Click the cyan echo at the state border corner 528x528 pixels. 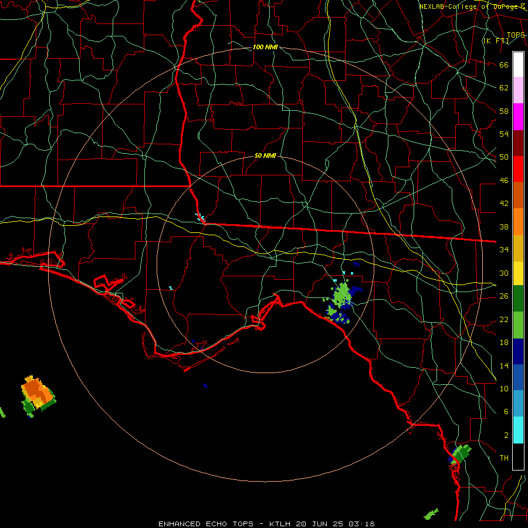[199, 216]
